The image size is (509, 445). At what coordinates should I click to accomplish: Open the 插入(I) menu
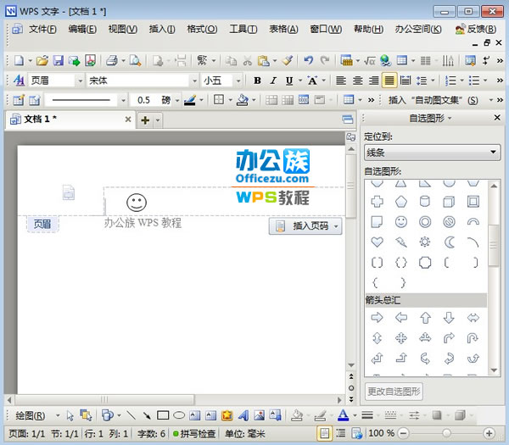[x=161, y=29]
